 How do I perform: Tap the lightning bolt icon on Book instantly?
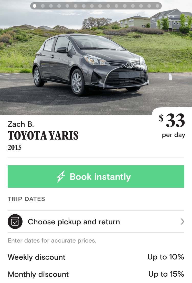pos(61,176)
